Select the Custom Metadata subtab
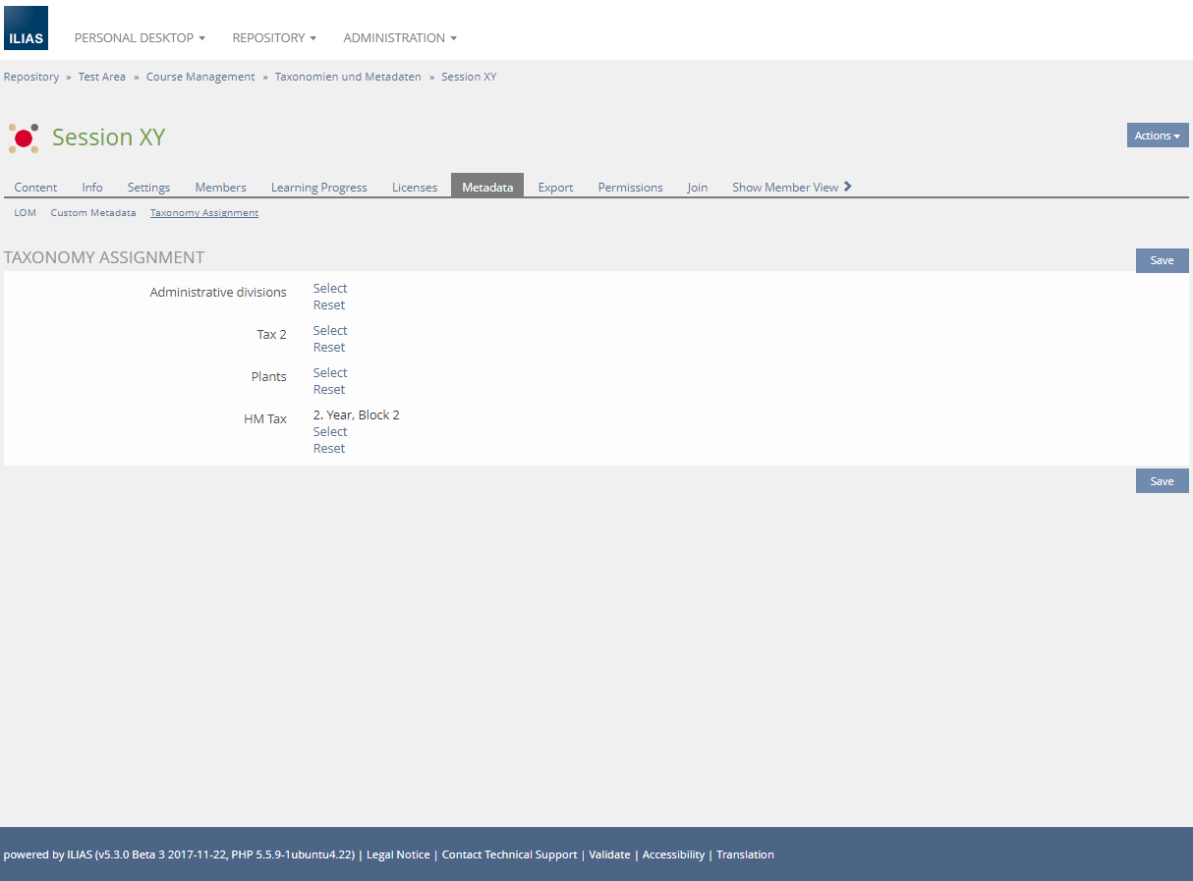The width and height of the screenshot is (1193, 881). pos(93,213)
